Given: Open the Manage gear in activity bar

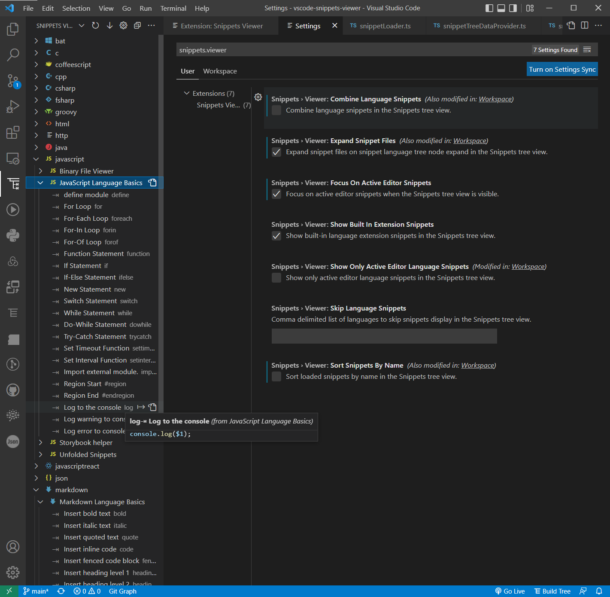Looking at the screenshot, I should click(13, 573).
